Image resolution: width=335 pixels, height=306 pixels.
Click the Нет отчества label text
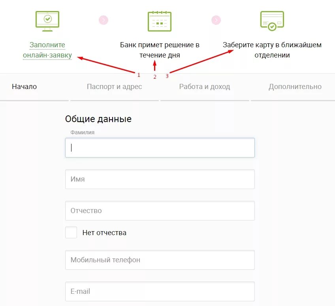click(104, 232)
